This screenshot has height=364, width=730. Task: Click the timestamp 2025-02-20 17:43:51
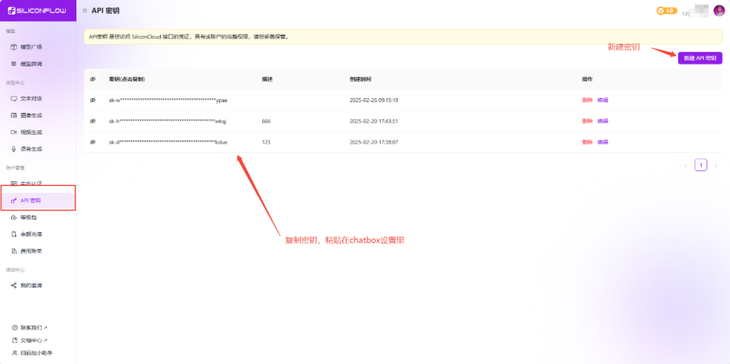(x=374, y=121)
